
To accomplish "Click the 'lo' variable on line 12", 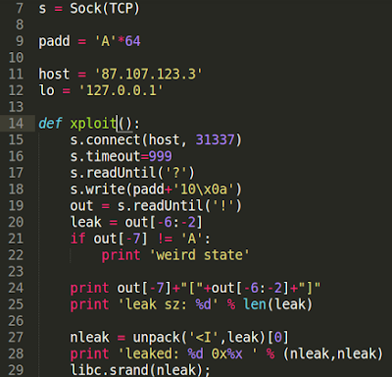I will click(x=46, y=90).
